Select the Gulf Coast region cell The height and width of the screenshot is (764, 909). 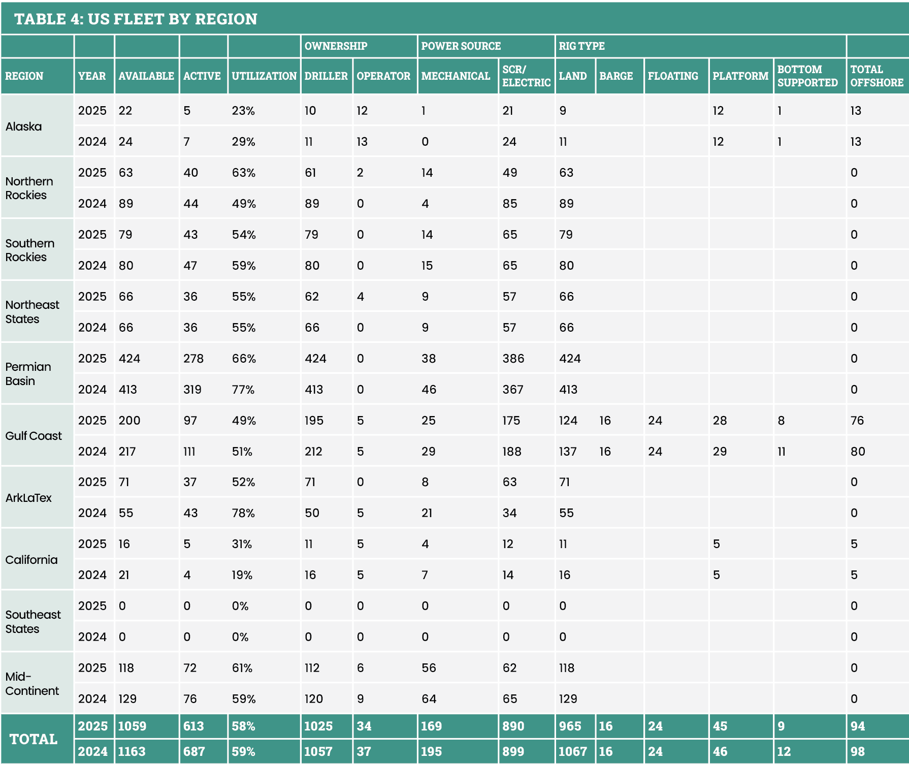click(34, 436)
